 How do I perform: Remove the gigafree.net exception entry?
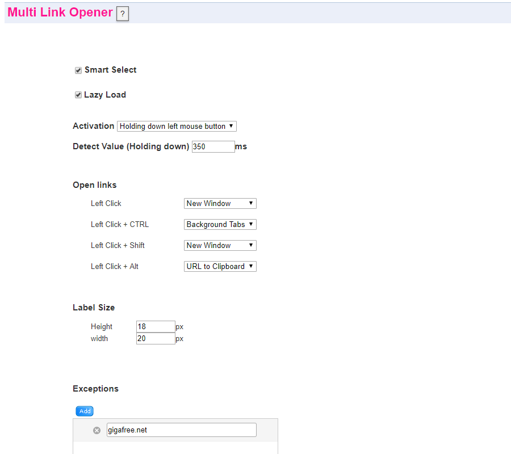pyautogui.click(x=97, y=430)
